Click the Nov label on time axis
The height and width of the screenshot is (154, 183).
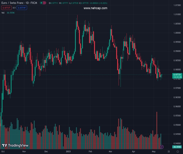tap(24, 152)
